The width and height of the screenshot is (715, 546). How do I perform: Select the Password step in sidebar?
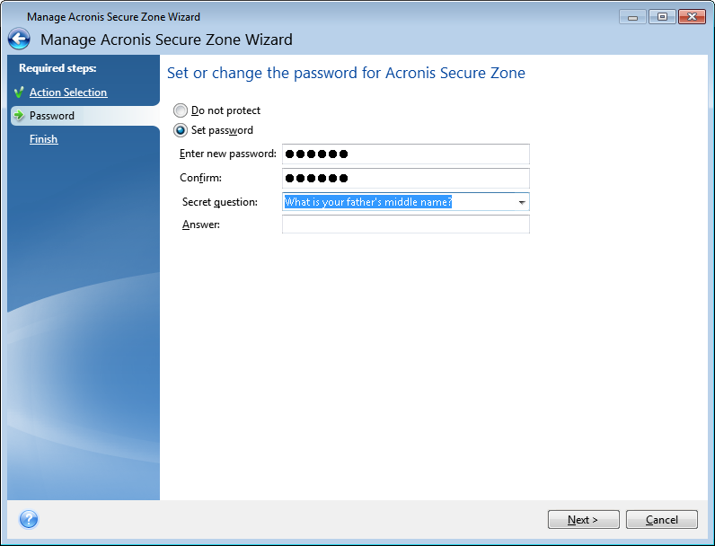tap(52, 116)
